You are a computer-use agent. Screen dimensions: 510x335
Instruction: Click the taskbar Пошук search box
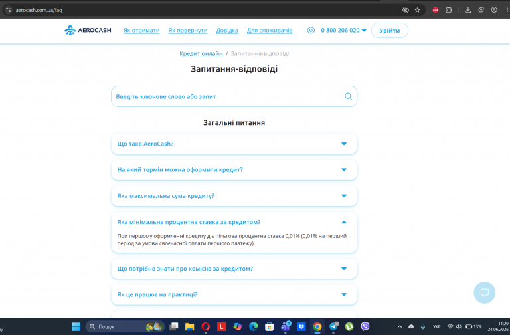(x=126, y=326)
